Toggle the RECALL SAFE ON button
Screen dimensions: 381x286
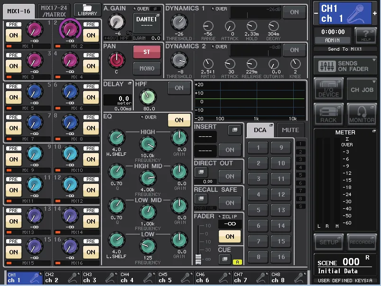230,203
